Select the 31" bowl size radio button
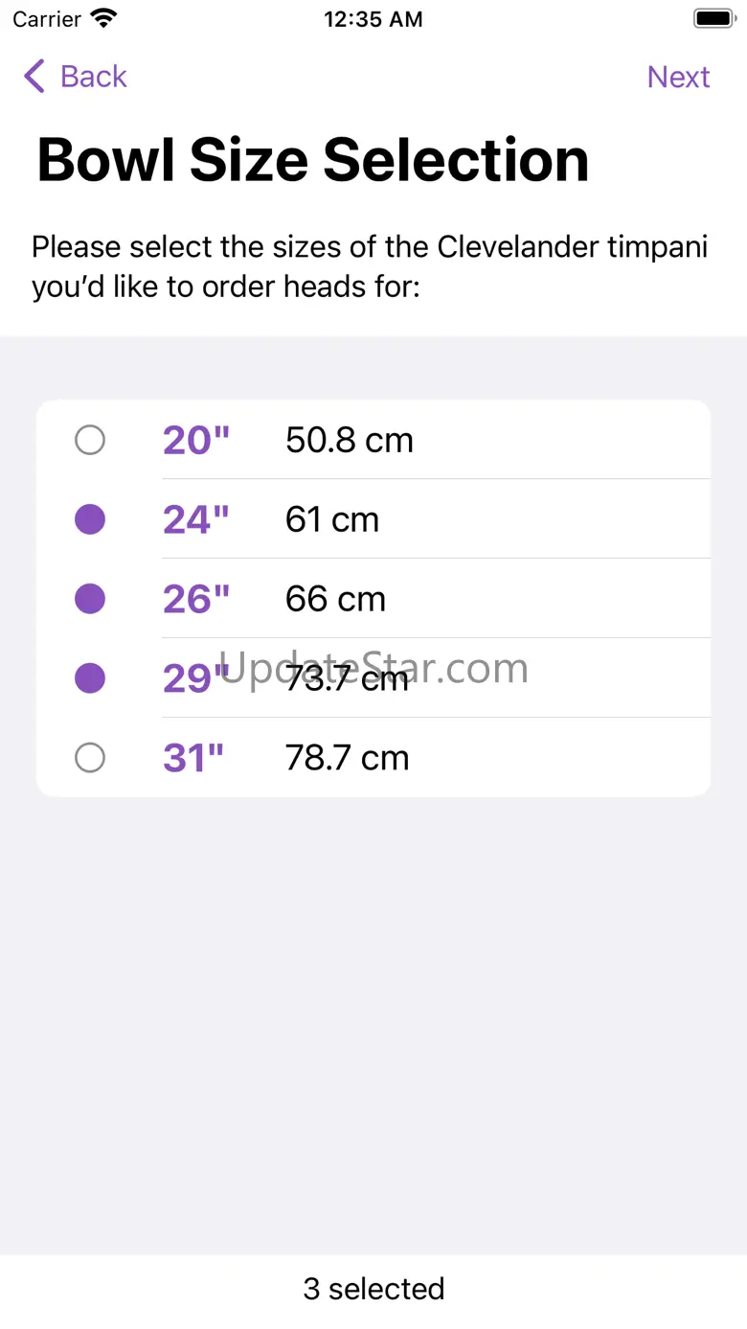This screenshot has height=1329, width=747. (x=90, y=759)
